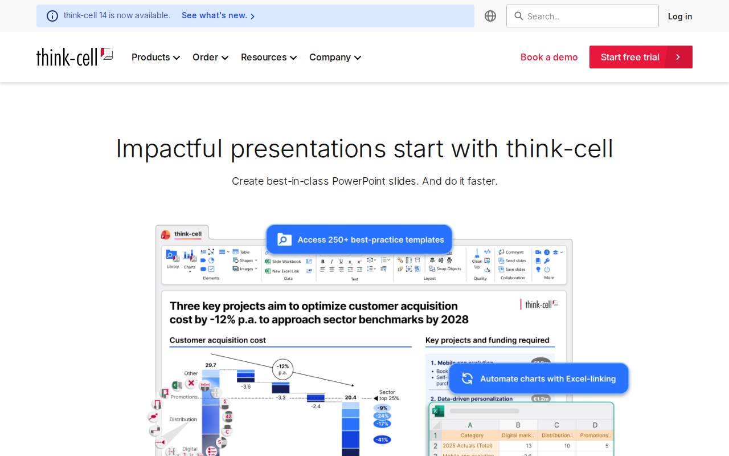729x456 pixels.
Task: Open the Images dropdown in ribbon
Action: click(x=245, y=269)
